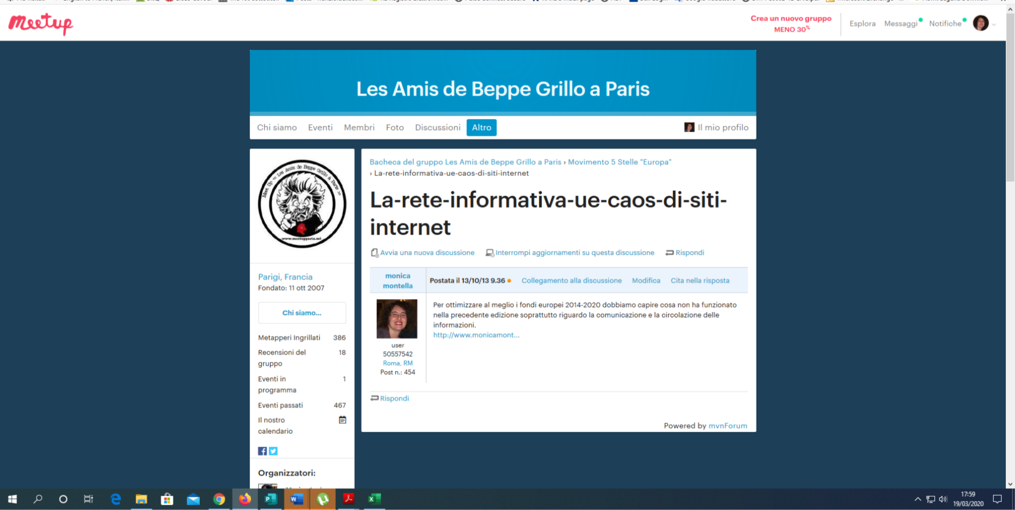Click the Rispondi arrow icon at top
This screenshot has width=1015, height=510.
click(670, 253)
